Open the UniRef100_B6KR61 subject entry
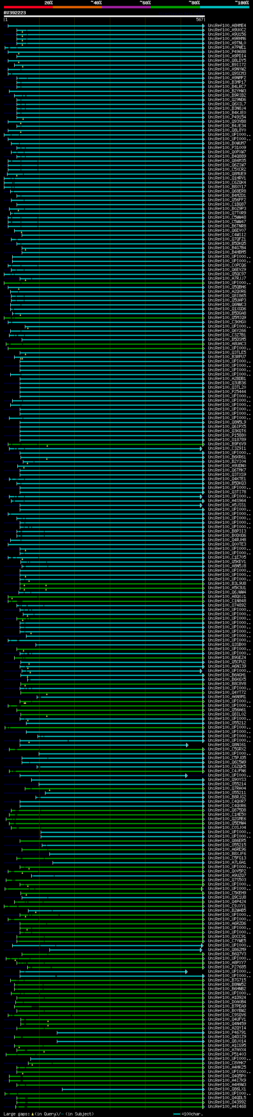The image size is (253, 1117). click(227, 456)
